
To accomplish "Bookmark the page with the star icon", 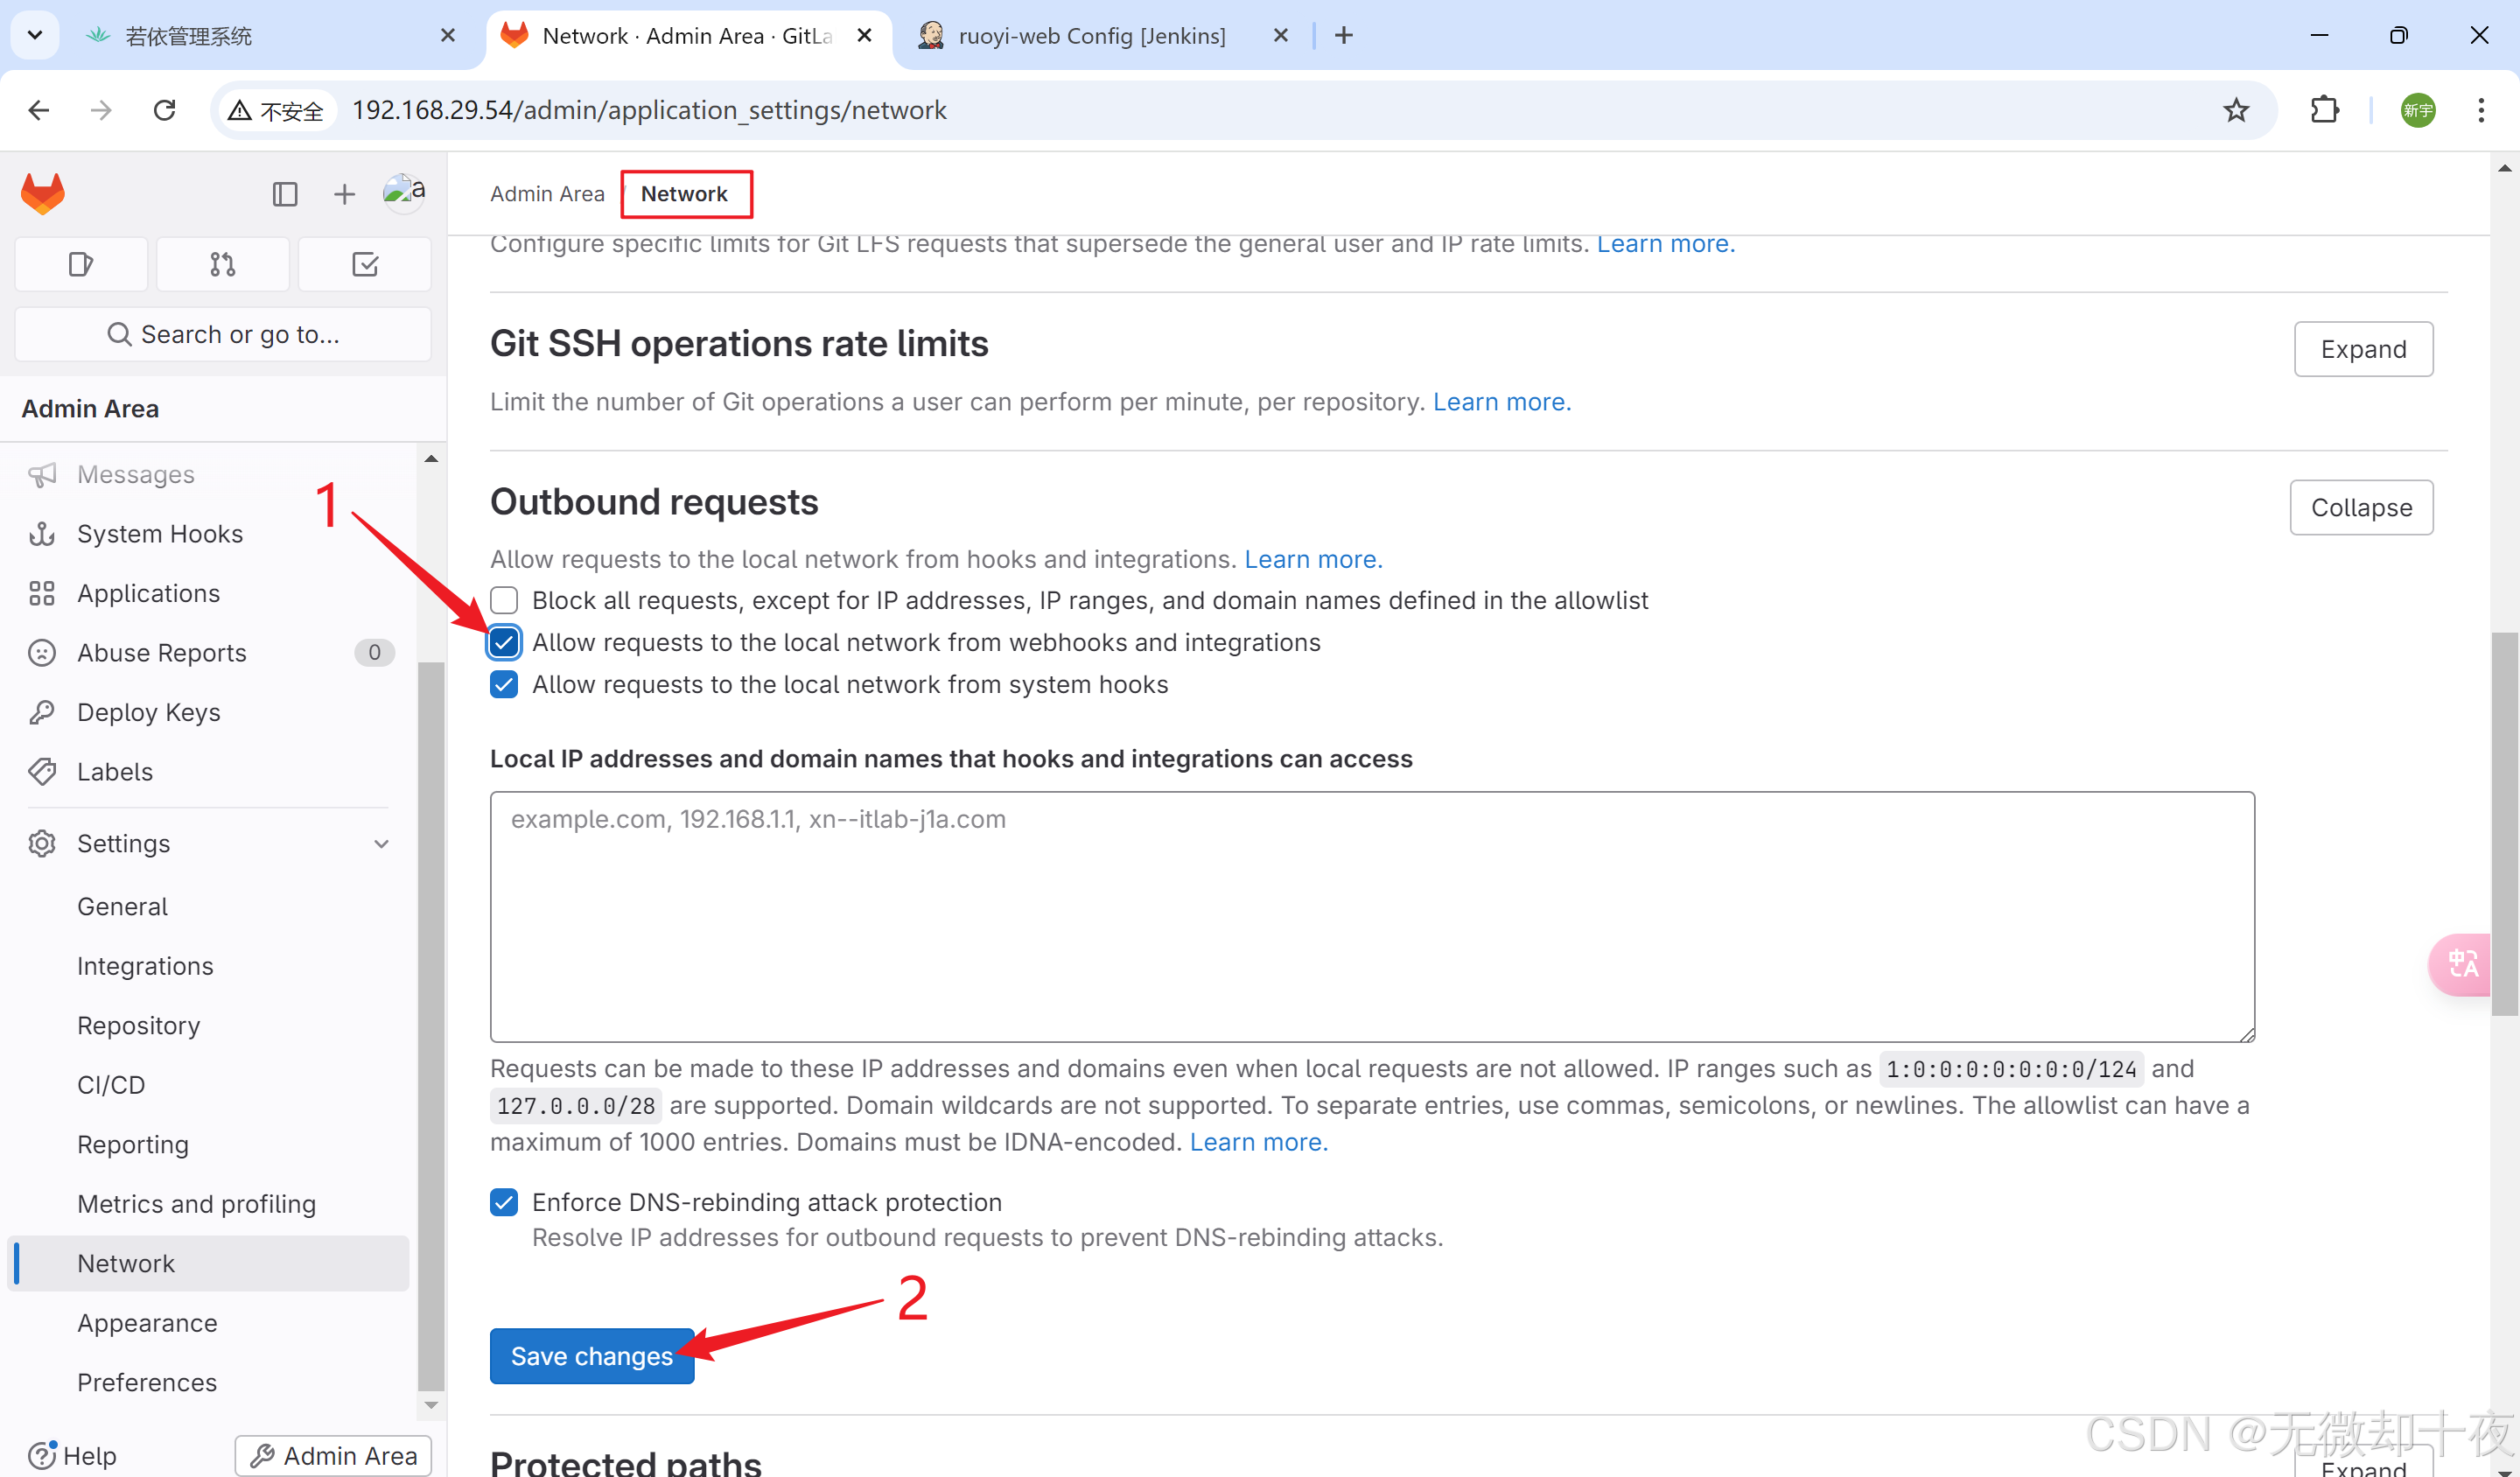I will click(2236, 110).
